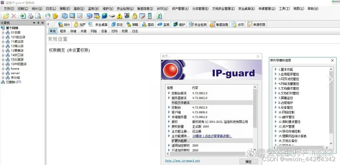Click the padlock toolbar icon

pos(135,16)
